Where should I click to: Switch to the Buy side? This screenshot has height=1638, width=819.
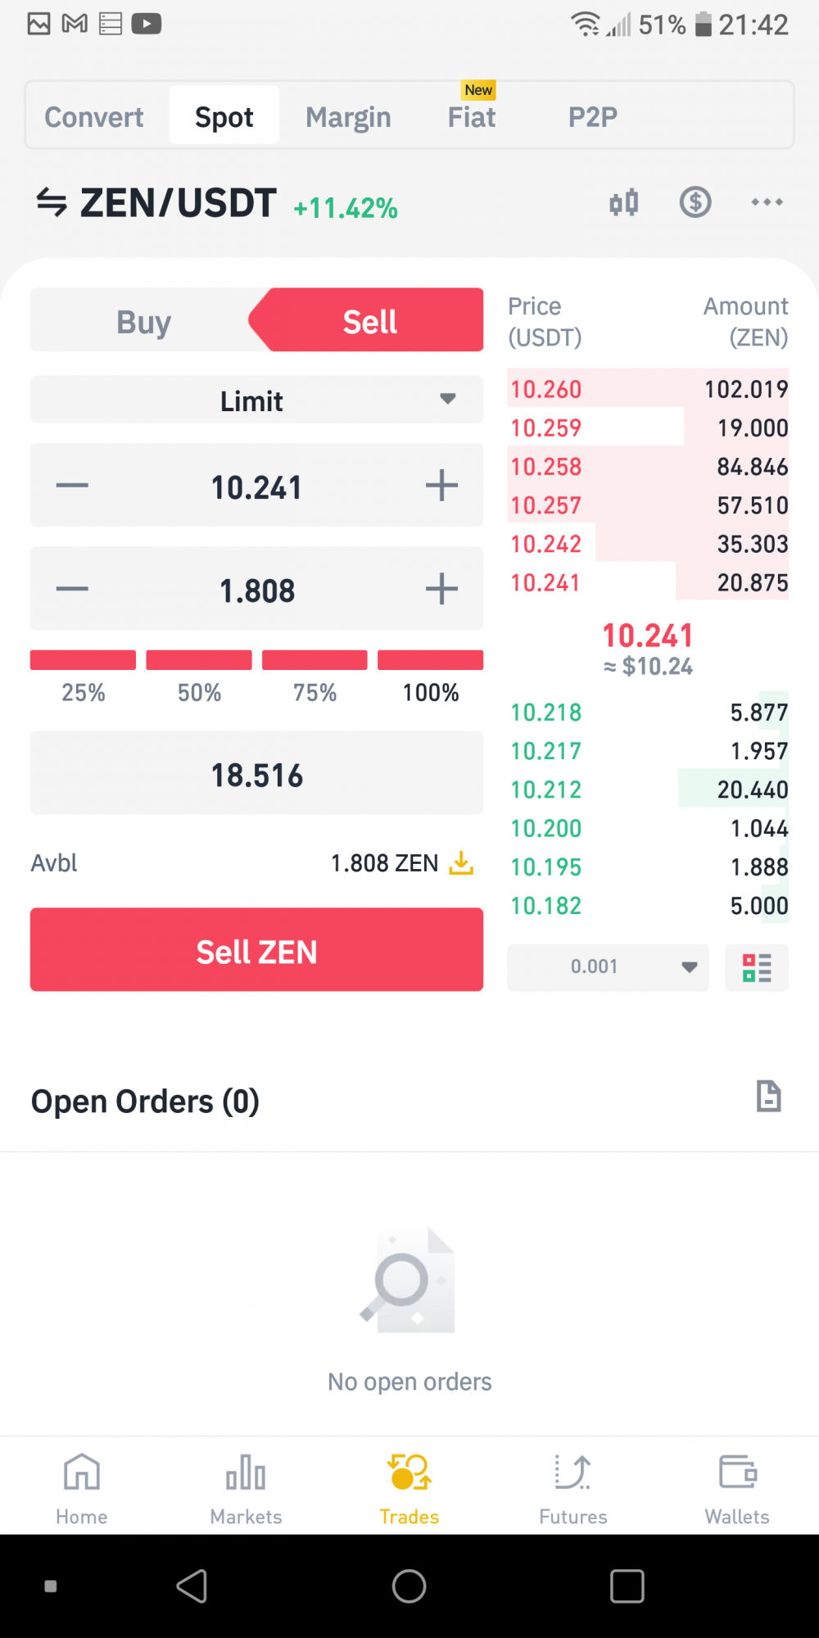tap(144, 320)
